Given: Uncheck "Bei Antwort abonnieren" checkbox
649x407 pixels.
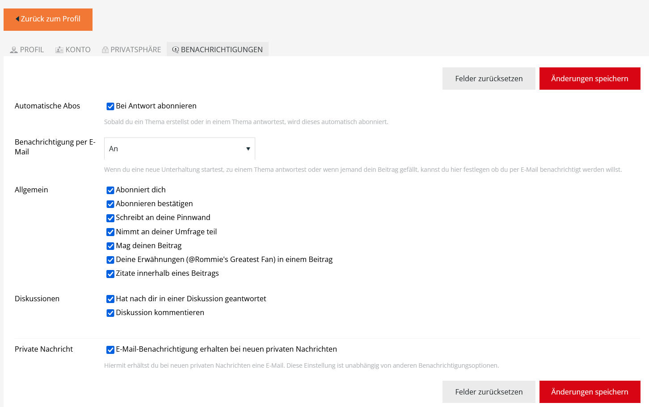Looking at the screenshot, I should click(x=110, y=106).
